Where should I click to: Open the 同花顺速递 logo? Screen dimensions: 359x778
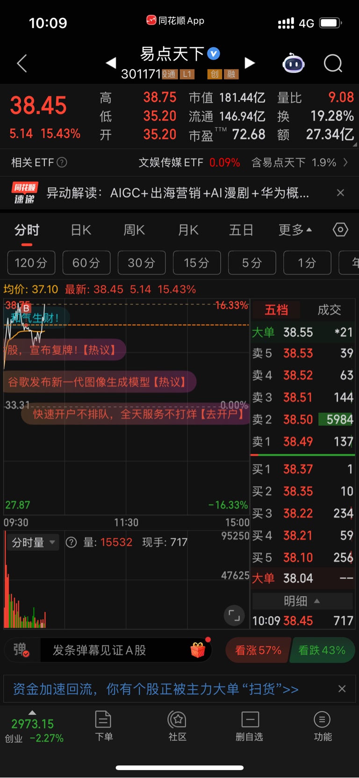[25, 193]
